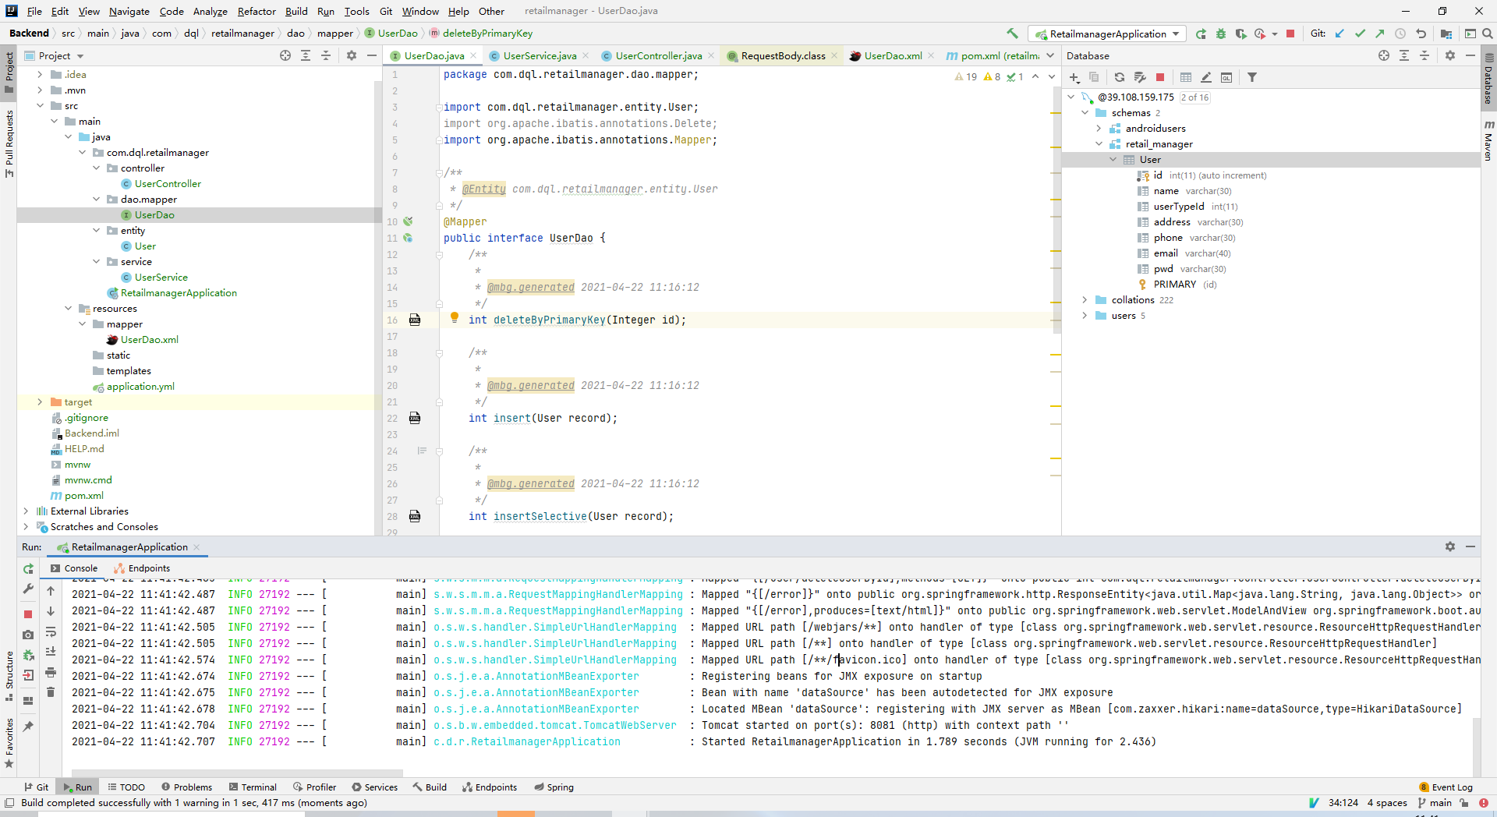Open data source properties wrench icon
This screenshot has width=1497, height=817.
[x=1140, y=77]
